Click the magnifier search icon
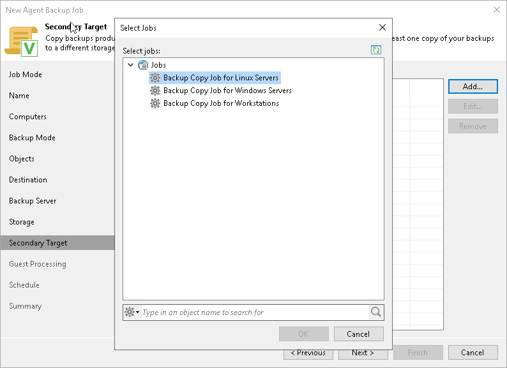Image resolution: width=507 pixels, height=368 pixels. (x=376, y=312)
